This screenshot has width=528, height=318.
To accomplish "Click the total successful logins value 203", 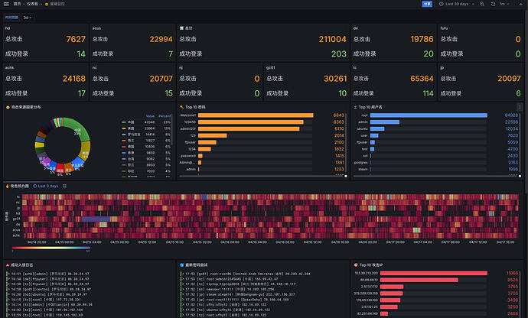I will pos(339,54).
